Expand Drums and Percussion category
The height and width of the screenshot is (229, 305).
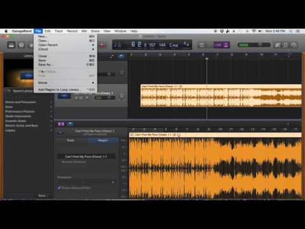pyautogui.click(x=29, y=102)
